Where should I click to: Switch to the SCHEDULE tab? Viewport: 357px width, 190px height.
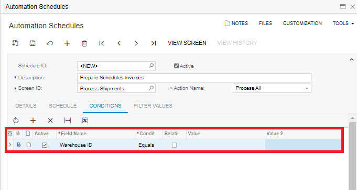[x=63, y=105]
